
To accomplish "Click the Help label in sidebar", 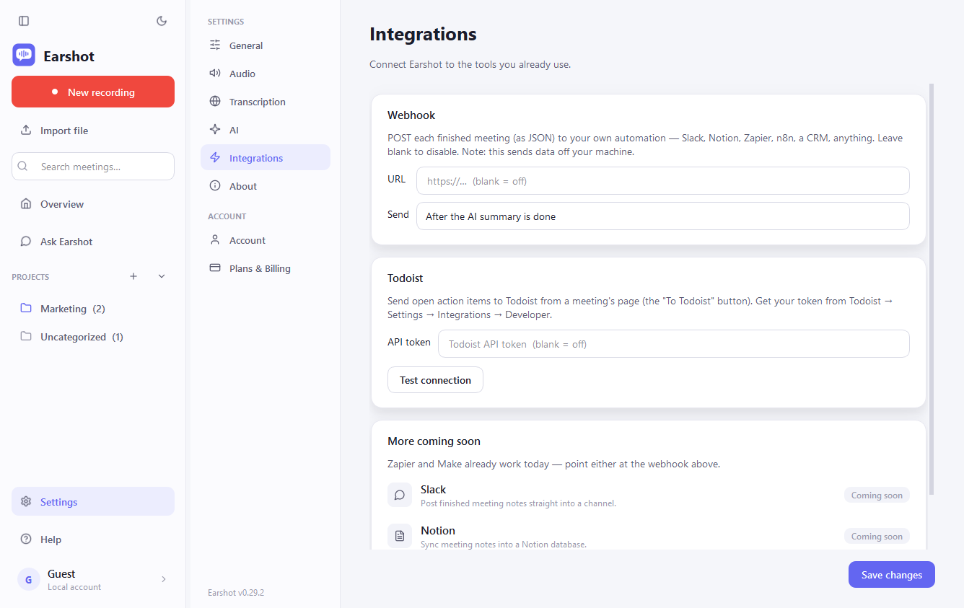I will (x=51, y=539).
